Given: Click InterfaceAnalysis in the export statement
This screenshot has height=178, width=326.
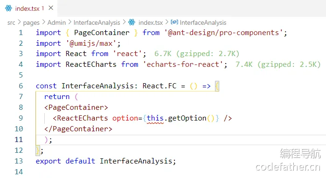Looking at the screenshot, I should [136, 161].
